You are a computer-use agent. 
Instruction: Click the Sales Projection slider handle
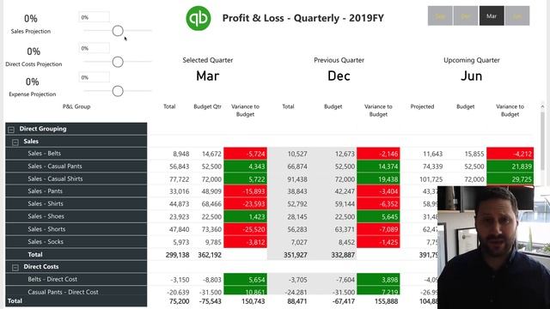(118, 31)
